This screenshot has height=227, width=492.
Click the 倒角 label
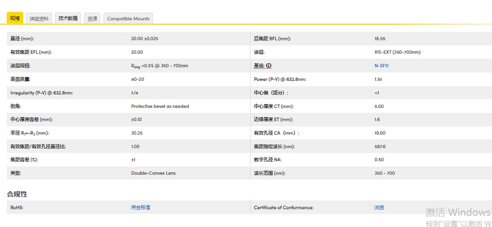point(15,106)
